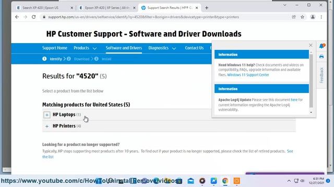Open the vinyl disc app in taskbar
The height and width of the screenshot is (187, 334).
coord(202,181)
